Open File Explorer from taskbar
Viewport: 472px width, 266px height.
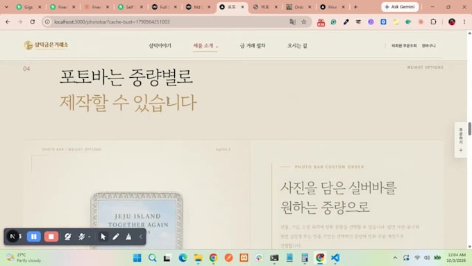[198, 258]
